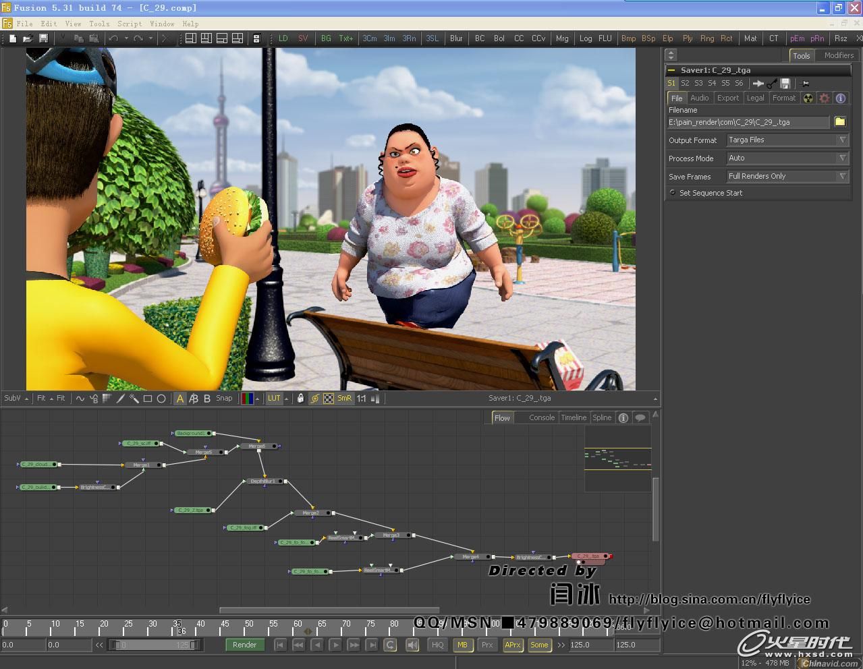The width and height of the screenshot is (863, 669).
Task: Add a Merge tool via Mrg
Action: tap(562, 38)
